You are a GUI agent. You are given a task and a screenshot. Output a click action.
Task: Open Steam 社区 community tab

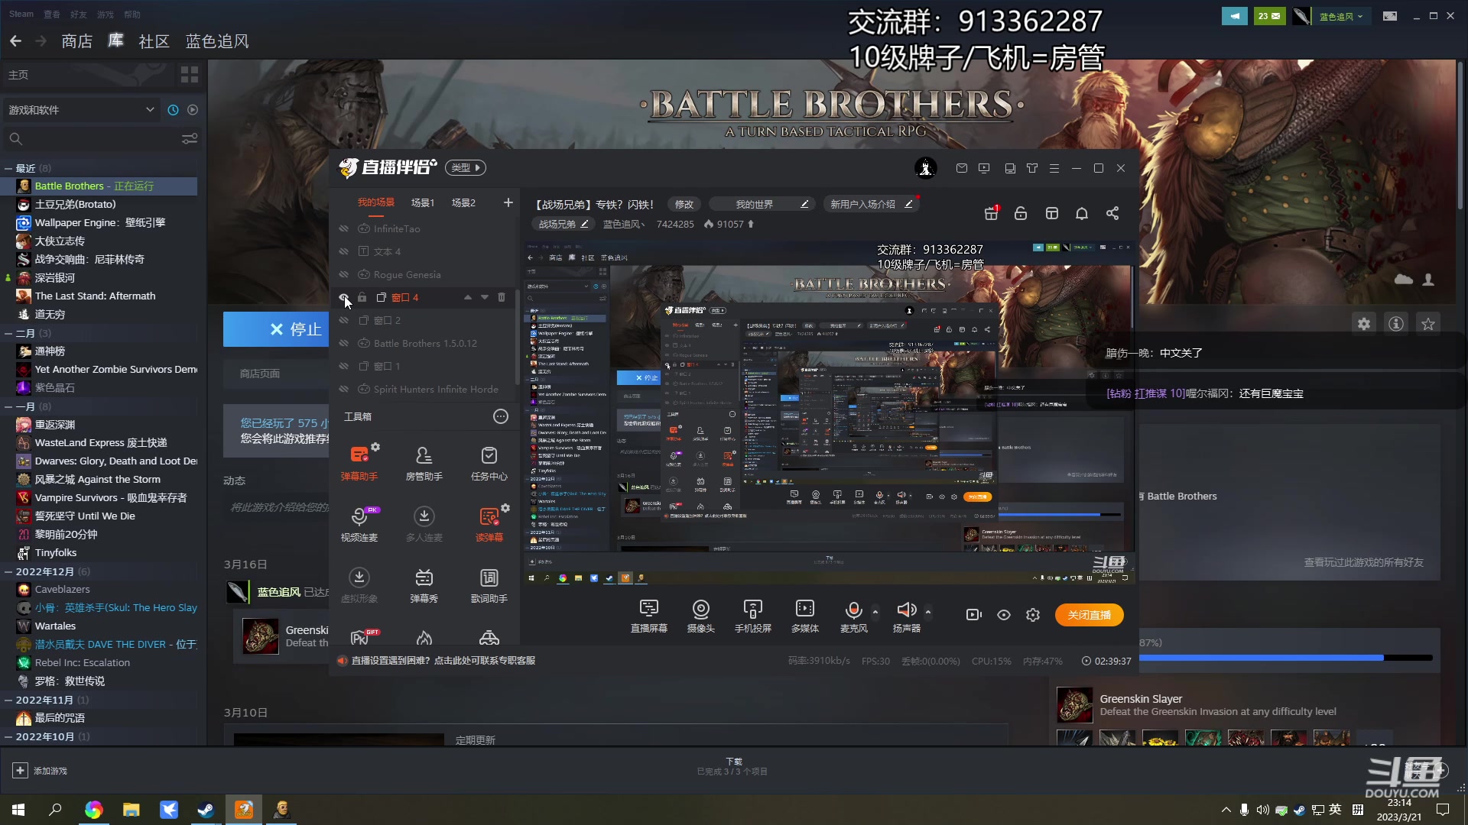tap(154, 41)
